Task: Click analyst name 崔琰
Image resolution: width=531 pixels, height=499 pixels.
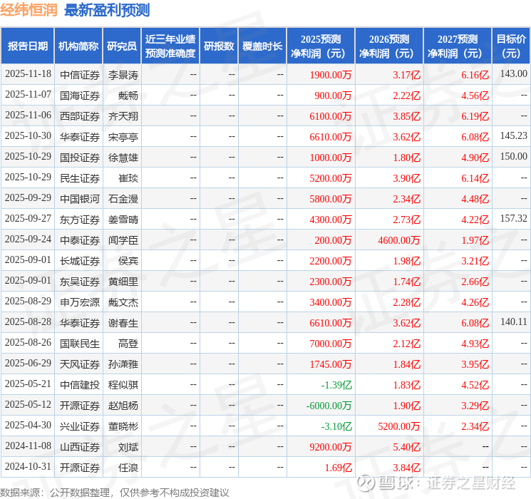Action: (x=128, y=178)
